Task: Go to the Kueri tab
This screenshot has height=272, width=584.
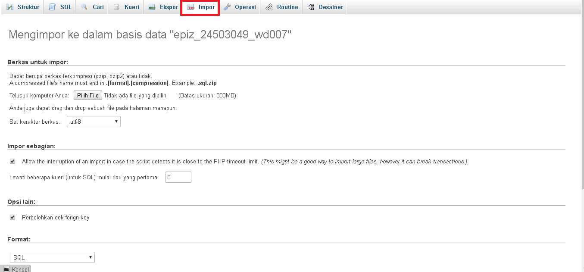Action: tap(126, 7)
